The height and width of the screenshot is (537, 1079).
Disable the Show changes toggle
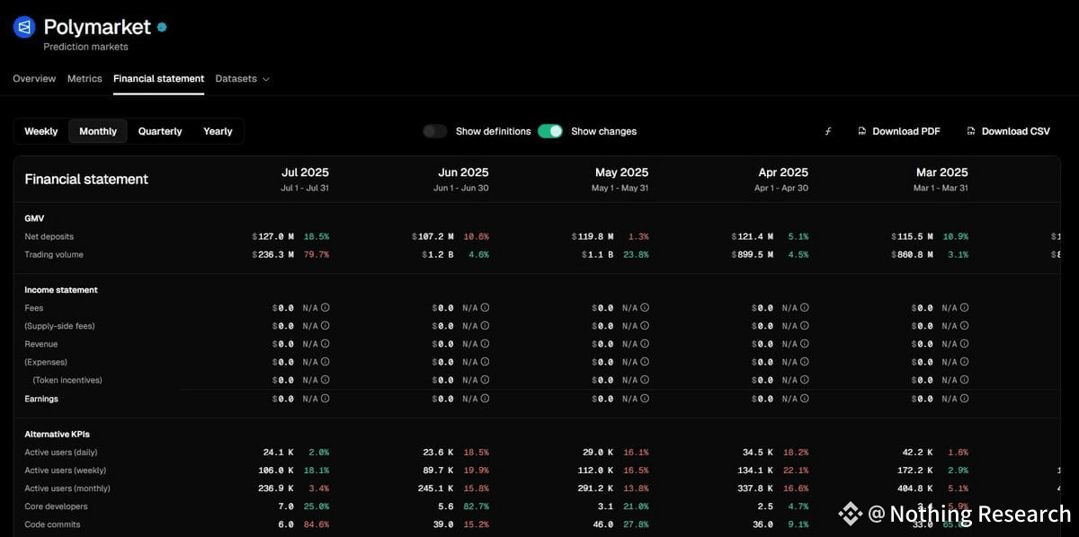coord(550,131)
